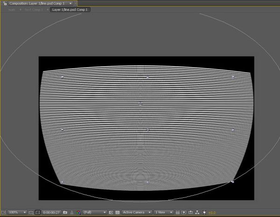Toggle Always Preview This View icon
The width and height of the screenshot is (280, 217).
coord(4,212)
